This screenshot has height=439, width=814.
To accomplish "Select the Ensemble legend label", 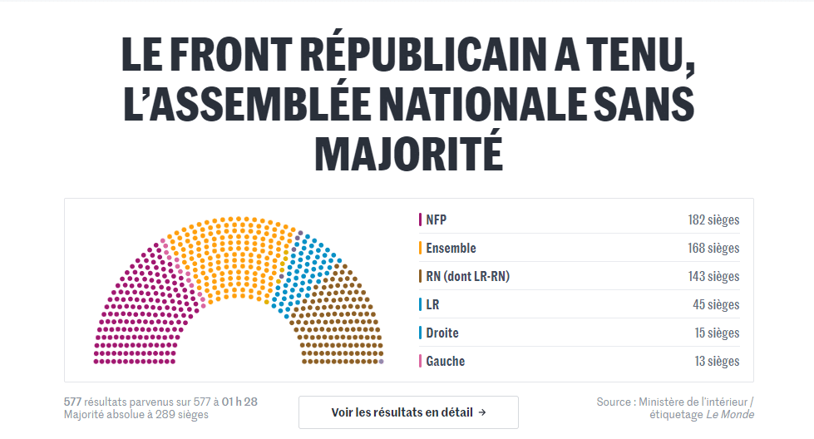I will (451, 248).
